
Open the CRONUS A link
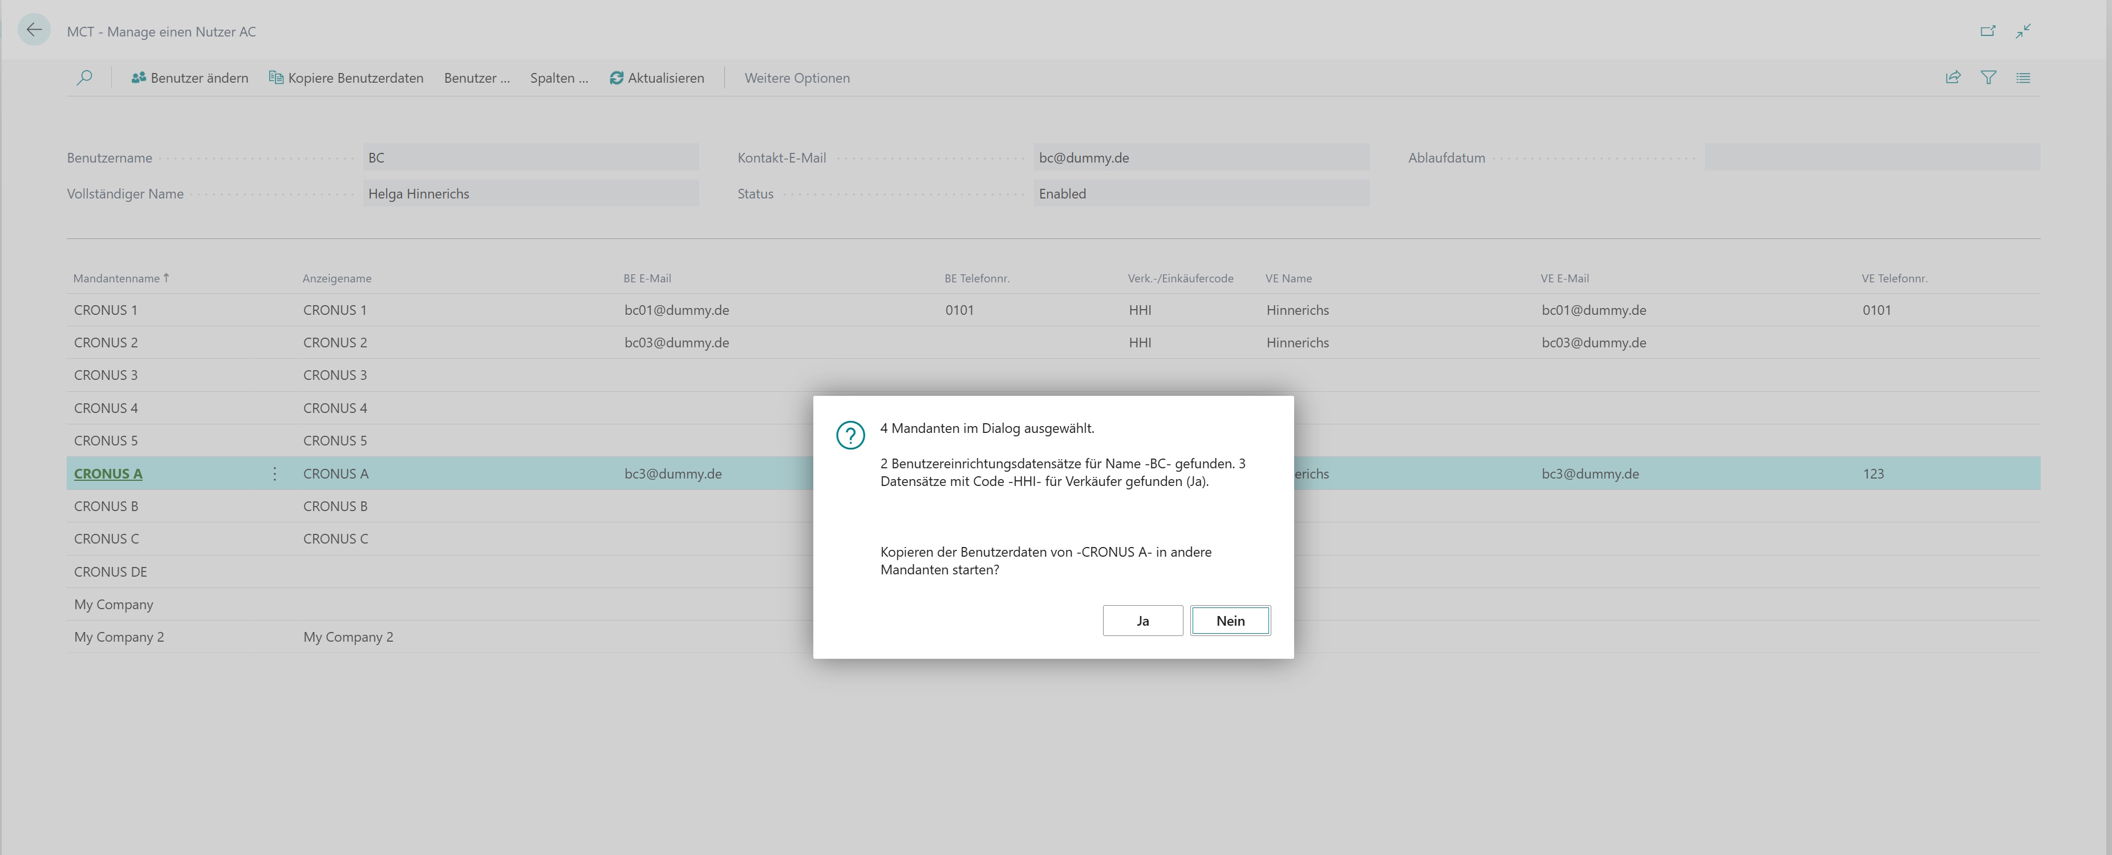[x=108, y=474]
